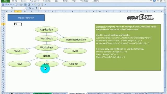The image size is (167, 94).
Task: Expand the formula bar with chevron
Action: (x=165, y=8)
